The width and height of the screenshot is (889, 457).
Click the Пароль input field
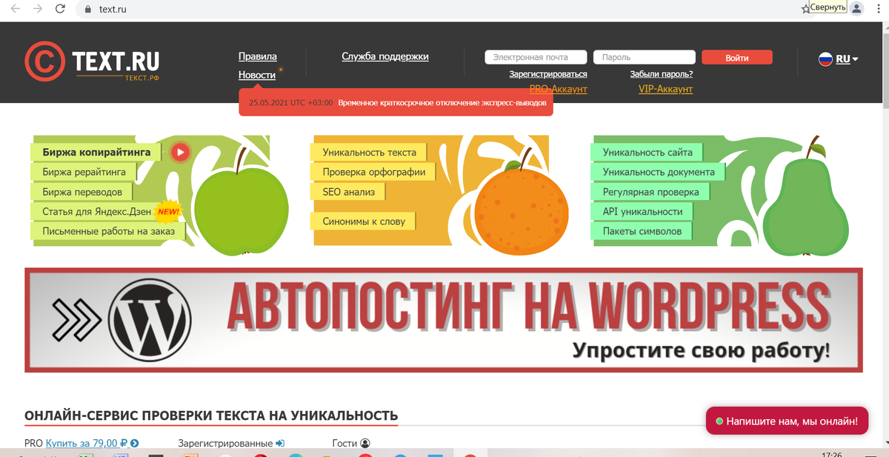pyautogui.click(x=645, y=58)
